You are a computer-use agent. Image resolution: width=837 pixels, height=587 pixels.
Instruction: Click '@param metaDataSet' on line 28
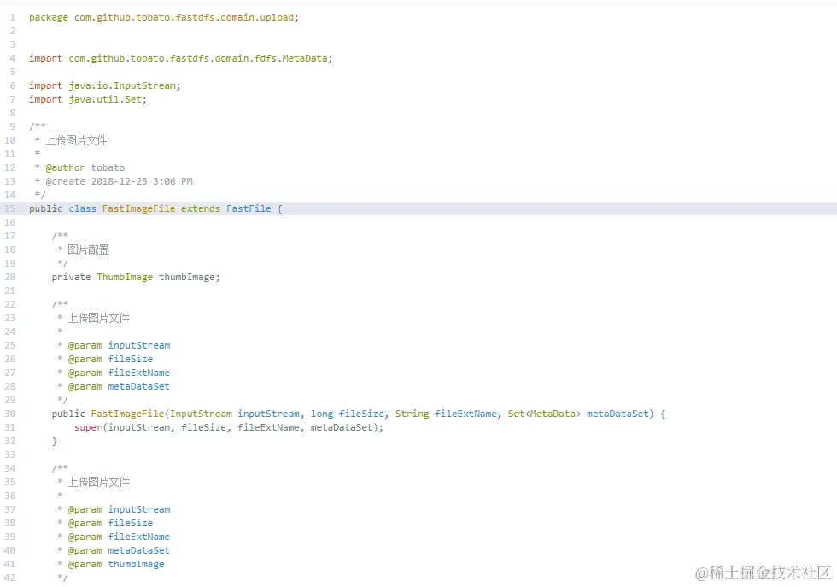[119, 387]
